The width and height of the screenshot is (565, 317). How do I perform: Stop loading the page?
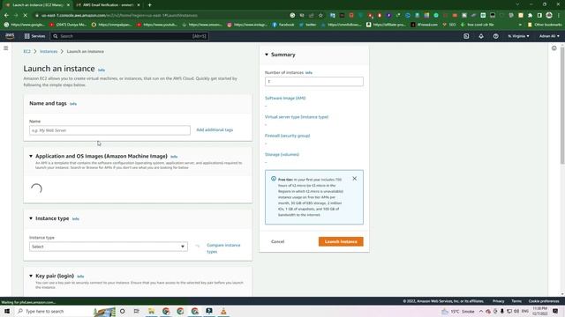point(25,16)
